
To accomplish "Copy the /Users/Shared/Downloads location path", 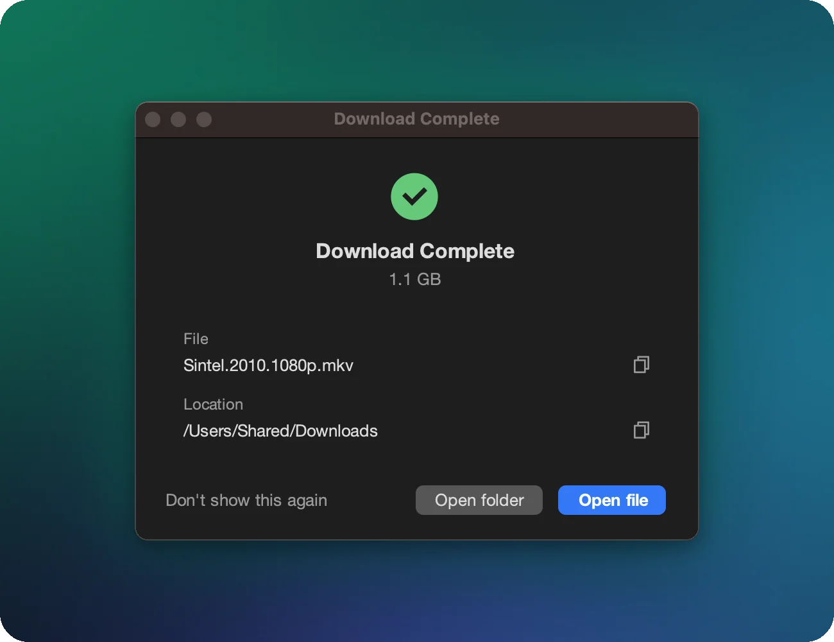I will pos(641,430).
